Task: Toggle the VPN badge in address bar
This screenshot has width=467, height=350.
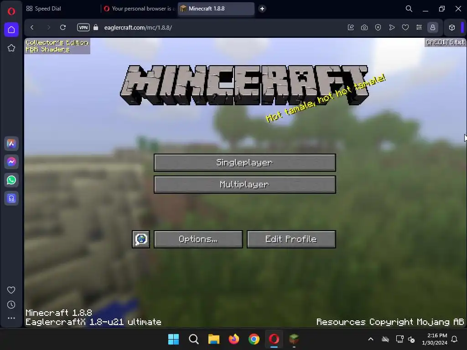Action: pyautogui.click(x=83, y=27)
